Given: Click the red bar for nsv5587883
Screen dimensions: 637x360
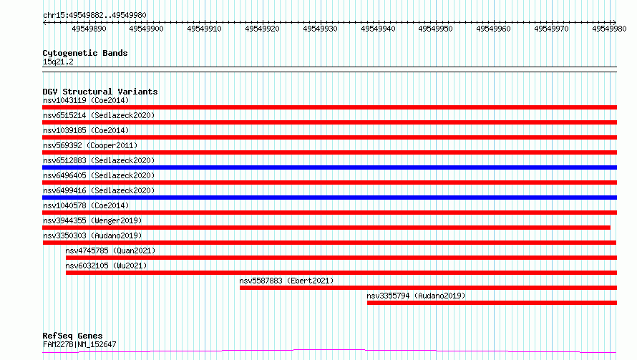Looking at the screenshot, I should [x=428, y=288].
